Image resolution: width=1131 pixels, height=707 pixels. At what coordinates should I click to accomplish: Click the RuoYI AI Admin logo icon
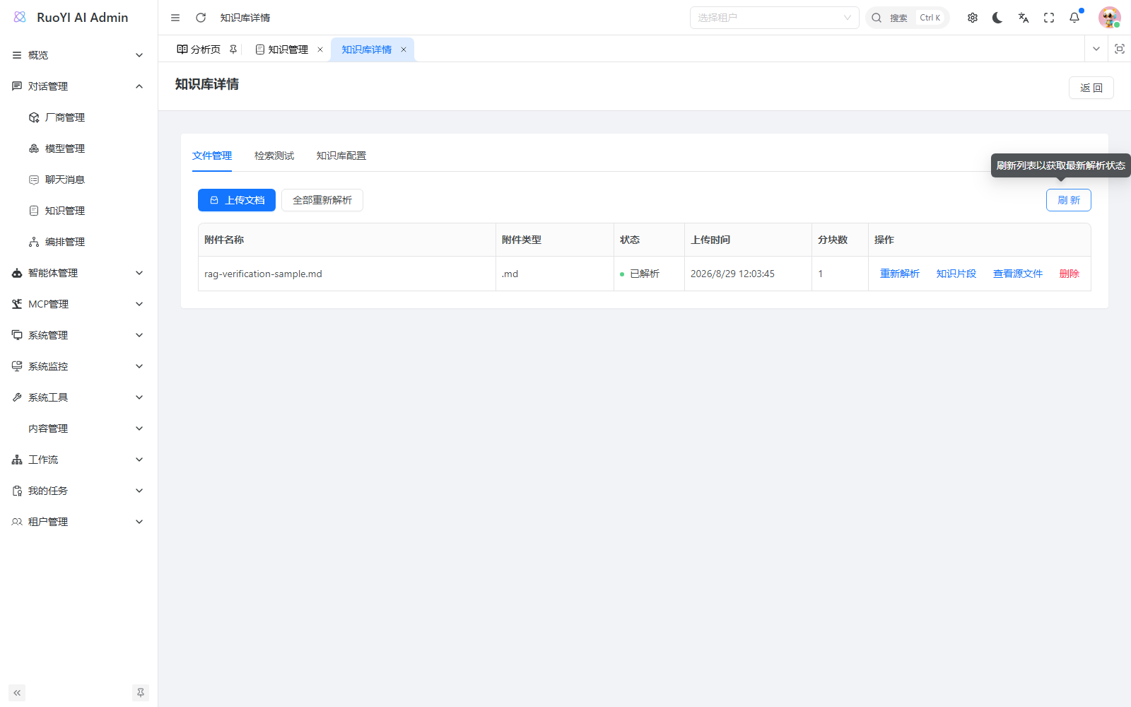[x=20, y=17]
